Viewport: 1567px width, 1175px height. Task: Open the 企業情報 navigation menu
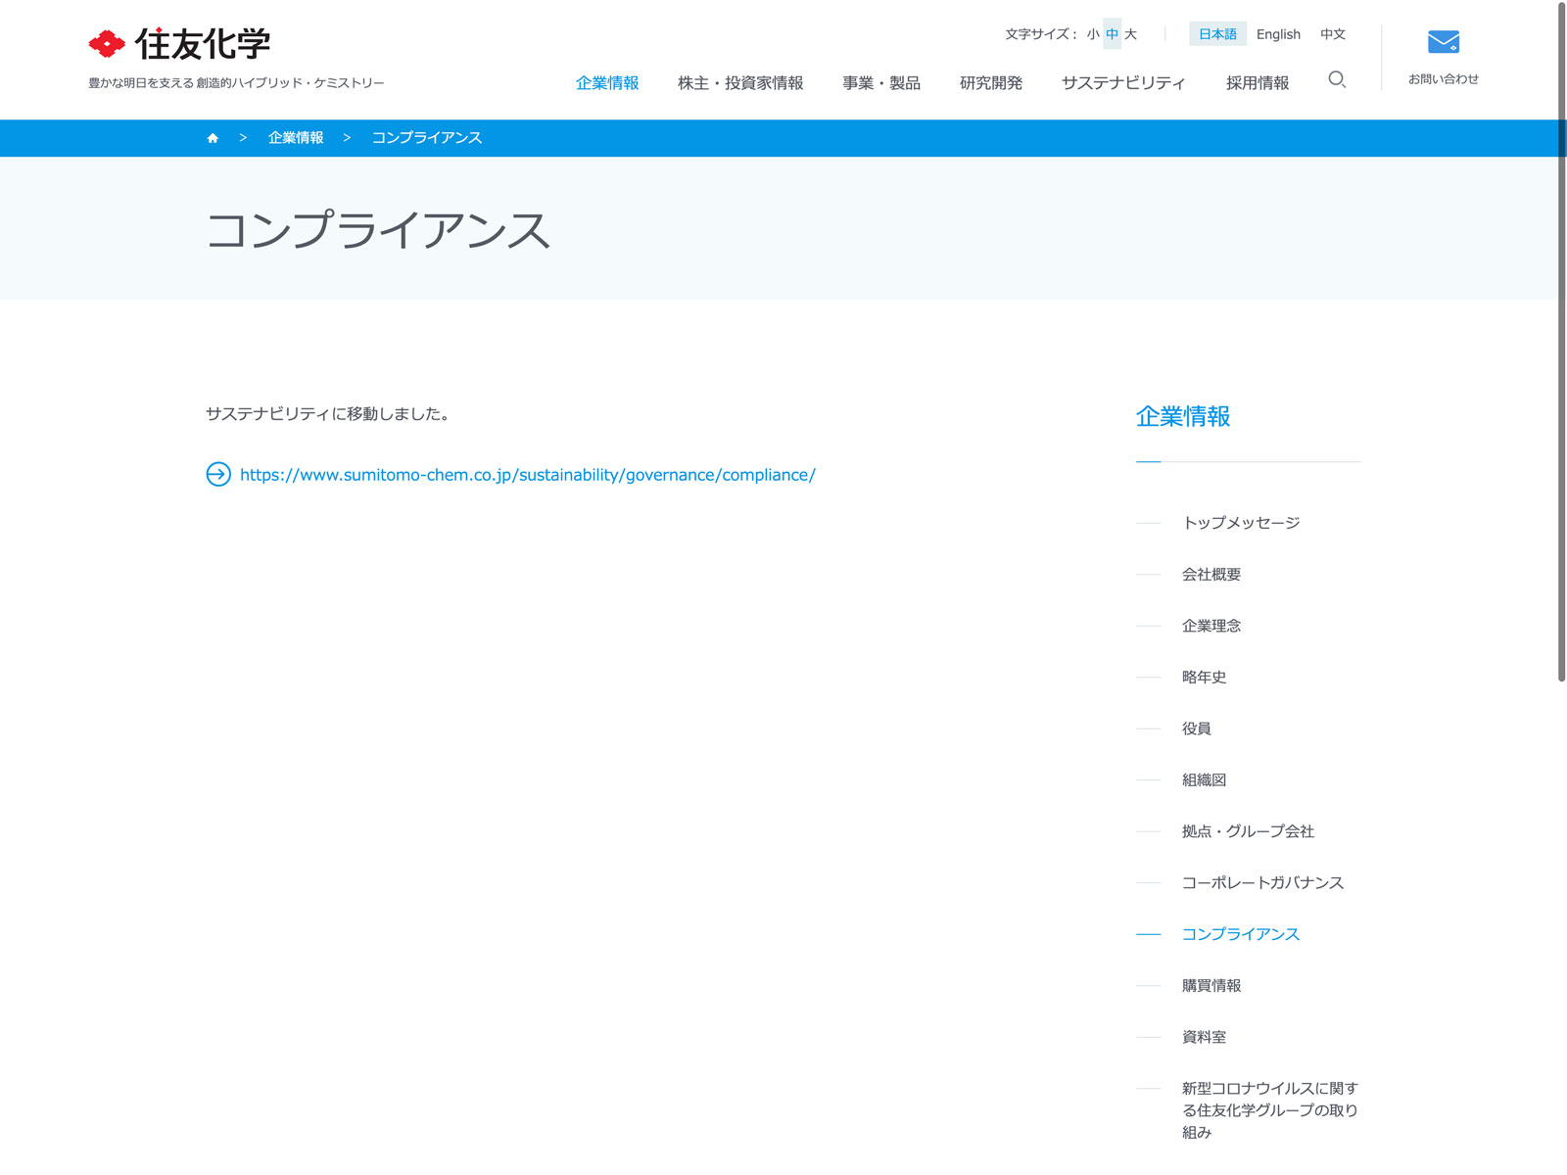[x=607, y=83]
